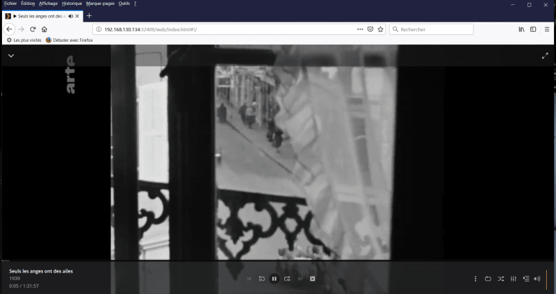Image resolution: width=556 pixels, height=294 pixels.
Task: Go forward with the browser forward arrow
Action: (21, 29)
